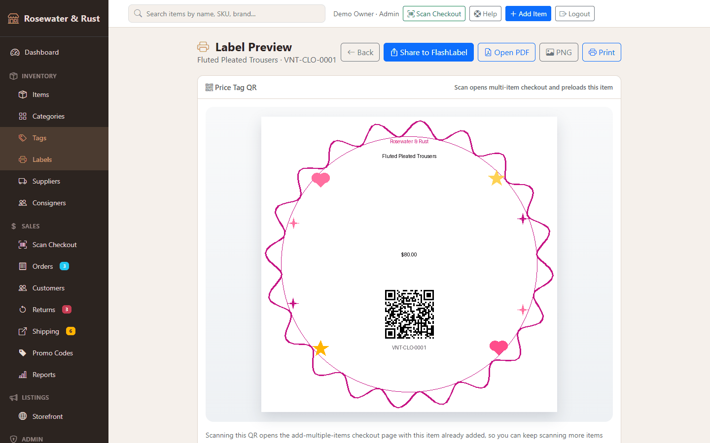Viewport: 710px width, 443px height.
Task: Click the Price Tag QR header icon
Action: (x=209, y=87)
